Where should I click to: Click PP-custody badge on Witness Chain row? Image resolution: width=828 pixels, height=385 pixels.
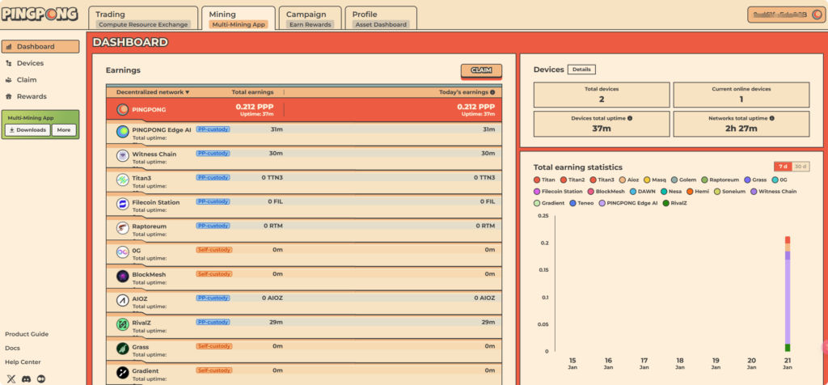point(213,153)
